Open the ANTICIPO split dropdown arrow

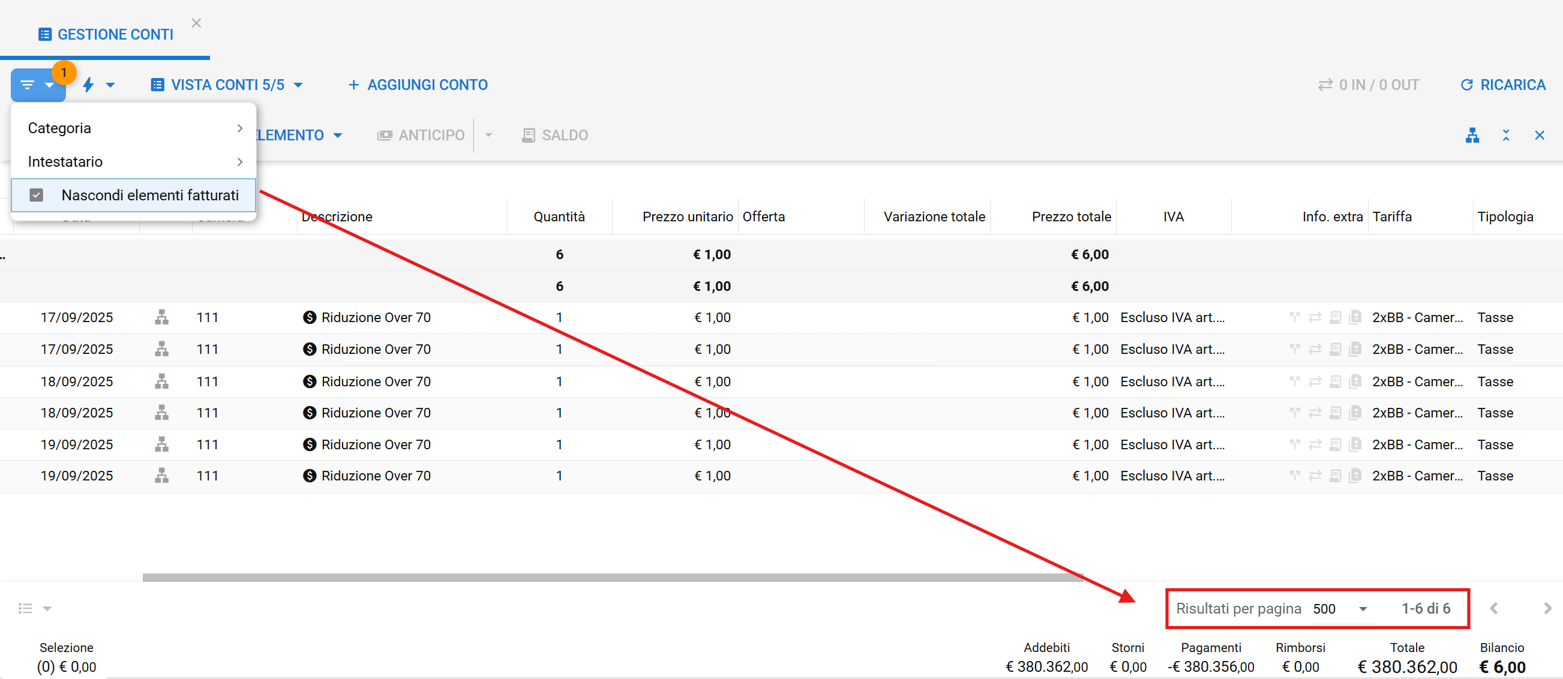coord(488,135)
